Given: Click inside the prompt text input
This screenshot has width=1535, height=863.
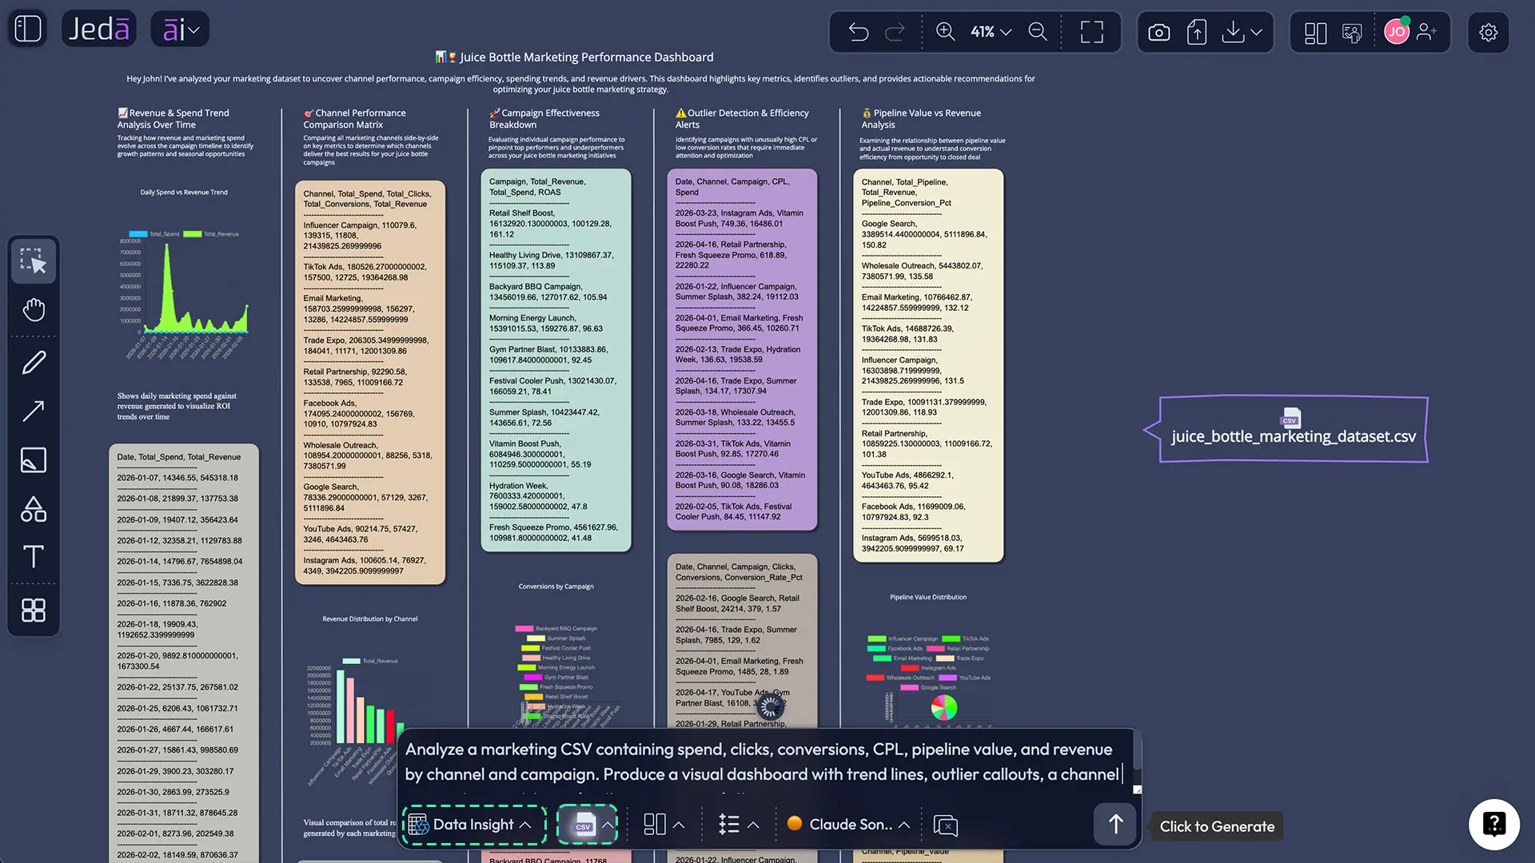Looking at the screenshot, I should click(x=764, y=762).
